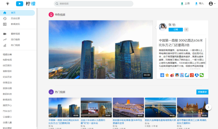Click the home icon in sidebar
218x129 pixels.
(x=5, y=13)
